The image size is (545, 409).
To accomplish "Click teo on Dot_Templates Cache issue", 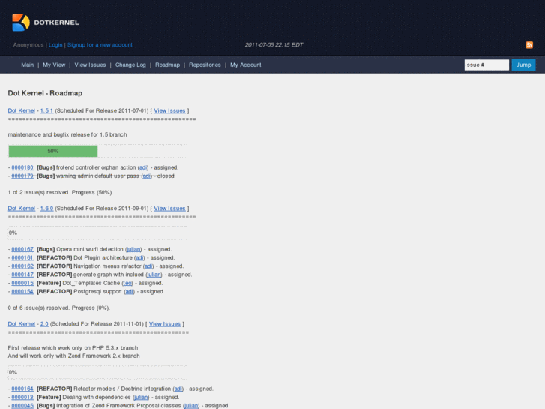I will click(127, 283).
